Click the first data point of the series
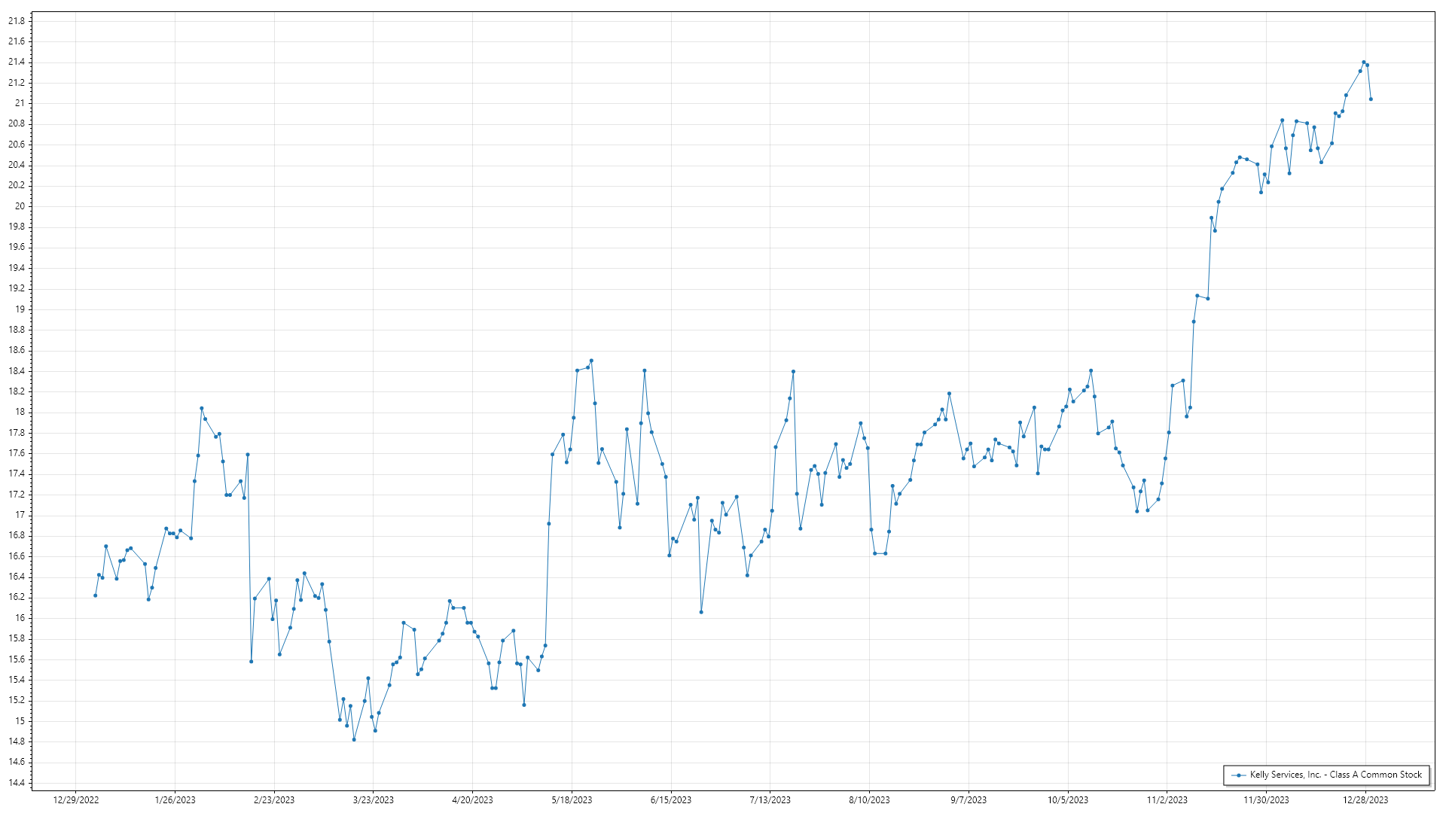The image size is (1446, 813). [x=95, y=595]
